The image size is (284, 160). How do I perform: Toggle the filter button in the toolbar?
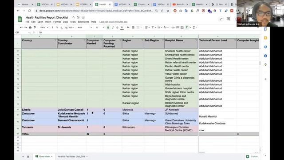(187, 28)
